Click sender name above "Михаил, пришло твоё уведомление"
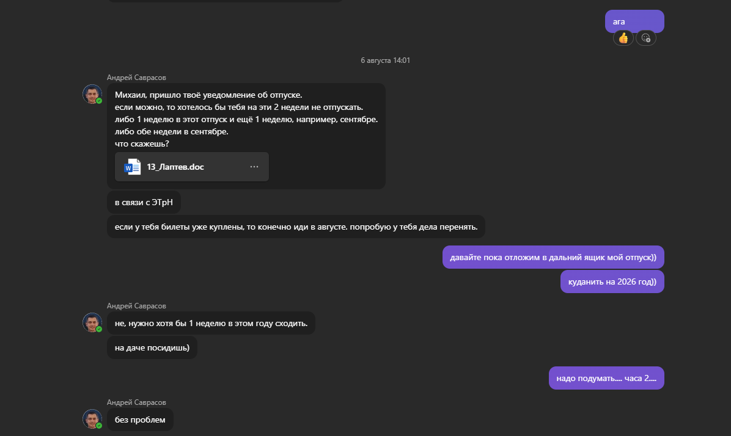731x436 pixels. click(x=136, y=78)
